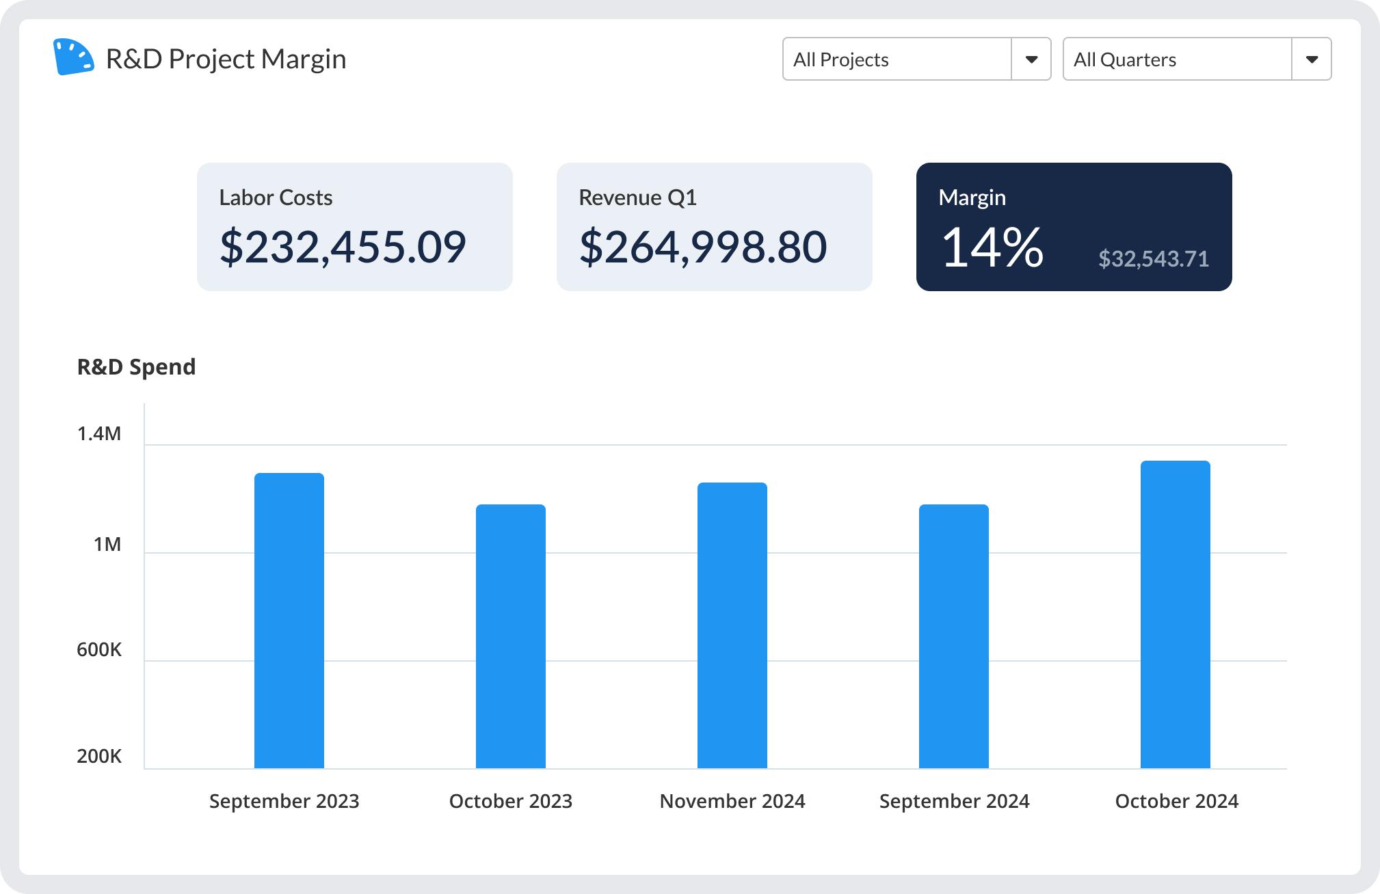Click the 14% margin value
This screenshot has width=1380, height=894.
point(992,247)
